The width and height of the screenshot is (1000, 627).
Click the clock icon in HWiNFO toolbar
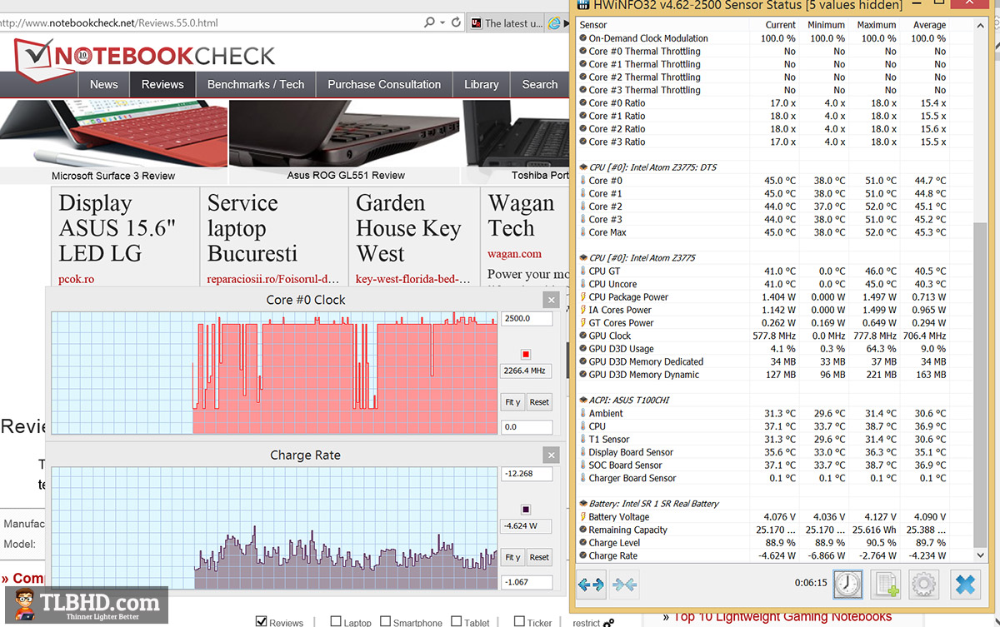click(x=848, y=585)
